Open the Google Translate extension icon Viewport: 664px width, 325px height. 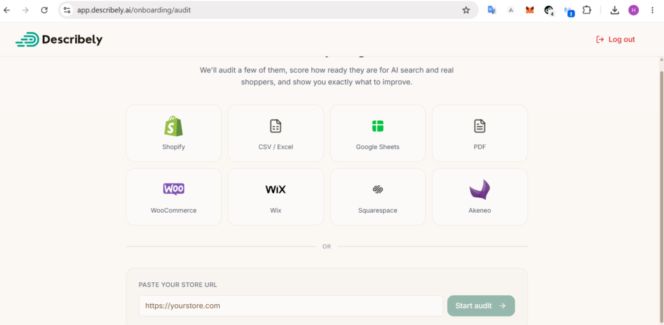point(492,10)
